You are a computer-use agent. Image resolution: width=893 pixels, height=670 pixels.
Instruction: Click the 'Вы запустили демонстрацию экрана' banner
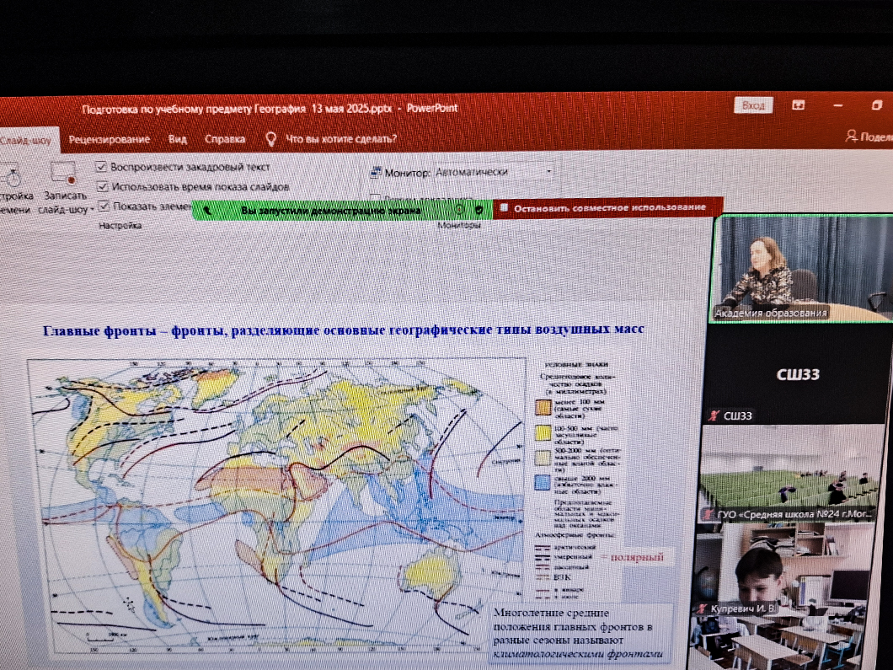pos(330,210)
